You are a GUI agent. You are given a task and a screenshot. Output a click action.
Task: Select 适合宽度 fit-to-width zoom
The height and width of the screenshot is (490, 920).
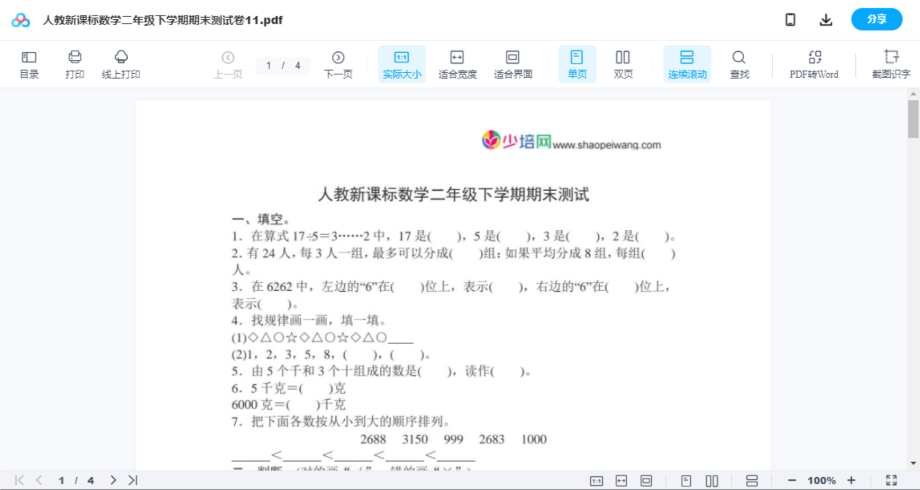tap(457, 64)
